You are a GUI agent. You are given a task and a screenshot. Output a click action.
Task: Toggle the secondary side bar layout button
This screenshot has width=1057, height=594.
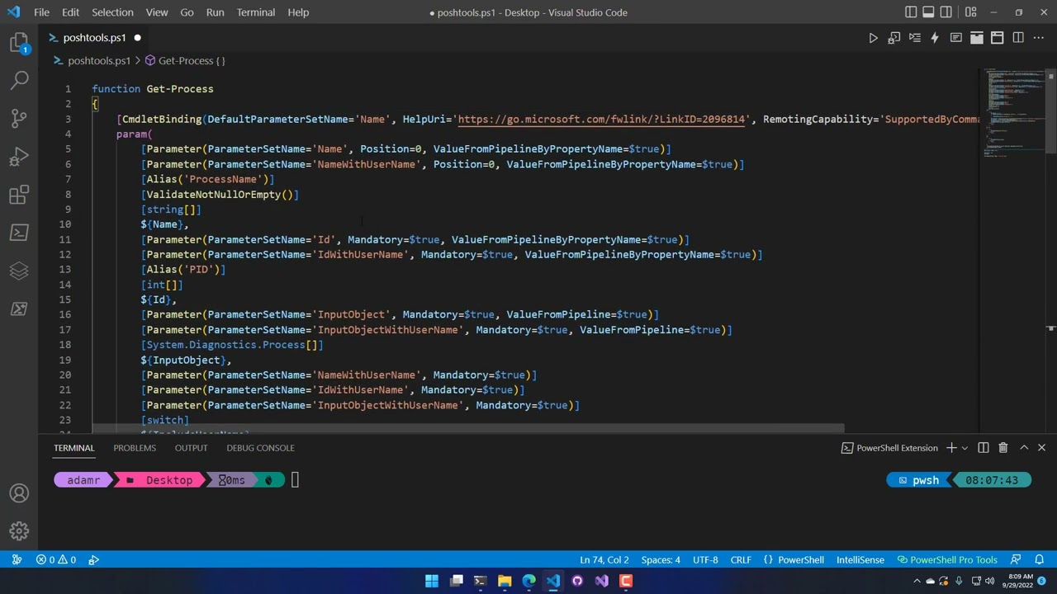[x=946, y=12]
